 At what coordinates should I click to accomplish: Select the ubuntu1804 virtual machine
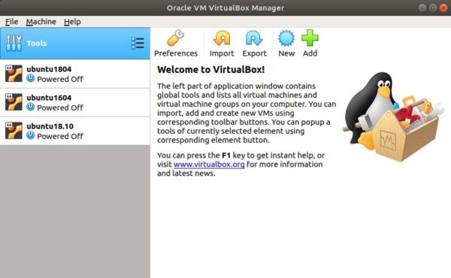point(74,74)
